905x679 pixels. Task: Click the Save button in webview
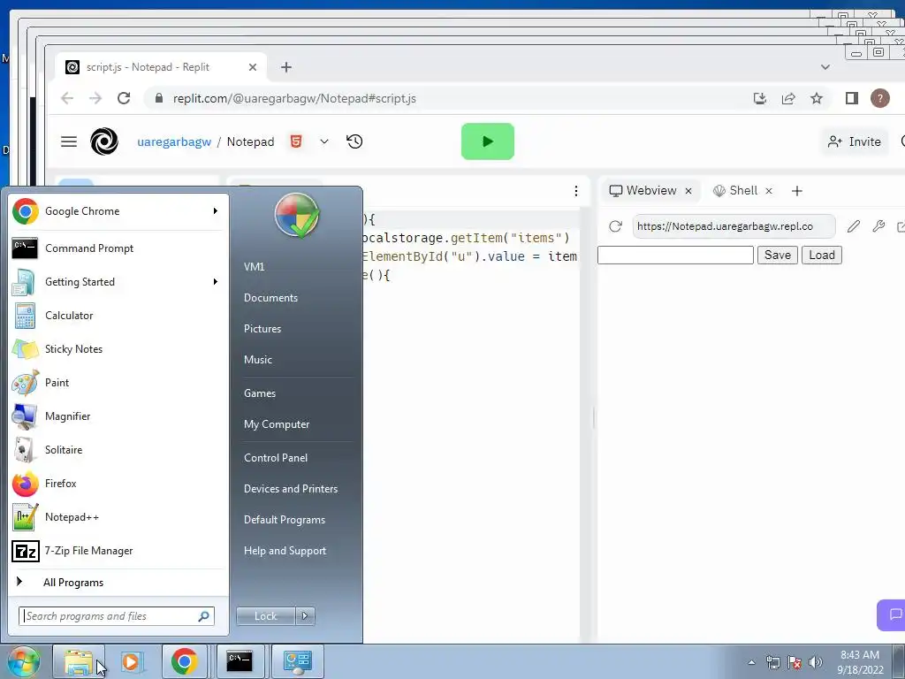(x=778, y=256)
